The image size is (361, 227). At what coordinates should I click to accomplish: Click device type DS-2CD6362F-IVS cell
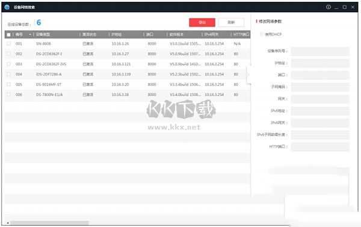tap(51, 64)
